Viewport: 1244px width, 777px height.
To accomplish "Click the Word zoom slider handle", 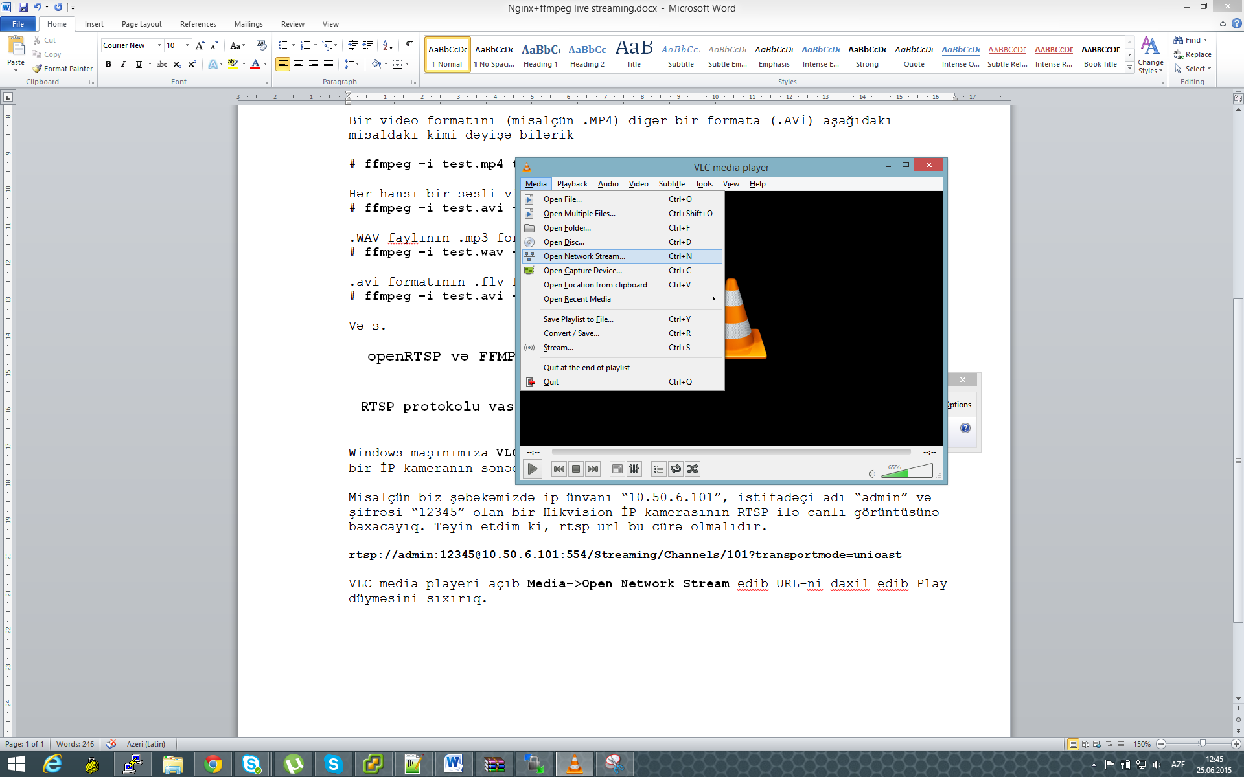I will pos(1203,744).
